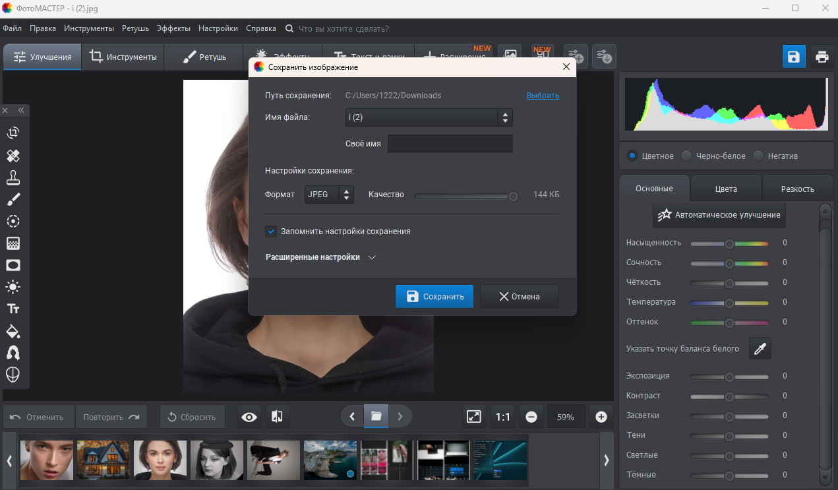Click the Своё имя input field
Image resolution: width=838 pixels, height=490 pixels.
450,144
